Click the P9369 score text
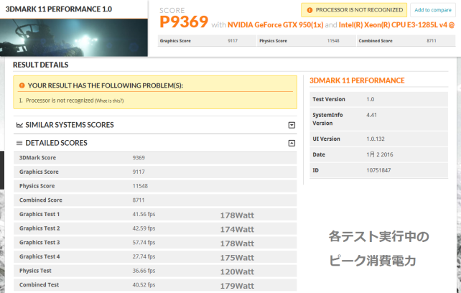The width and height of the screenshot is (461, 293). [x=184, y=22]
